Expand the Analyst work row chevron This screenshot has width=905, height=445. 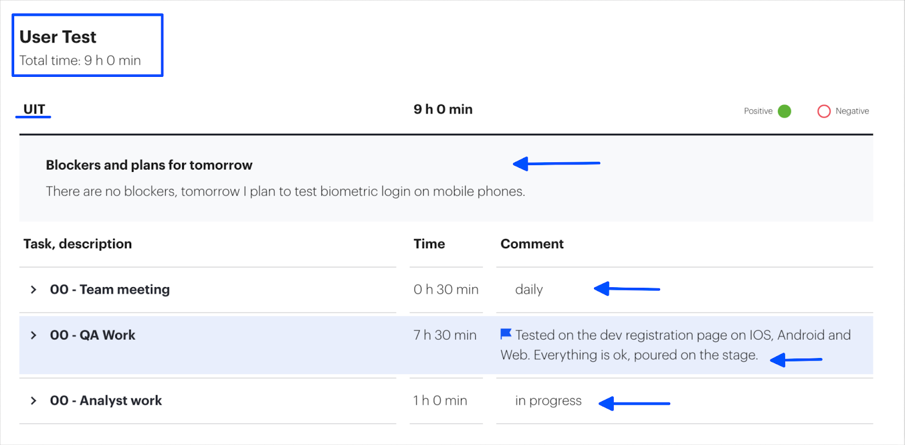tap(33, 401)
